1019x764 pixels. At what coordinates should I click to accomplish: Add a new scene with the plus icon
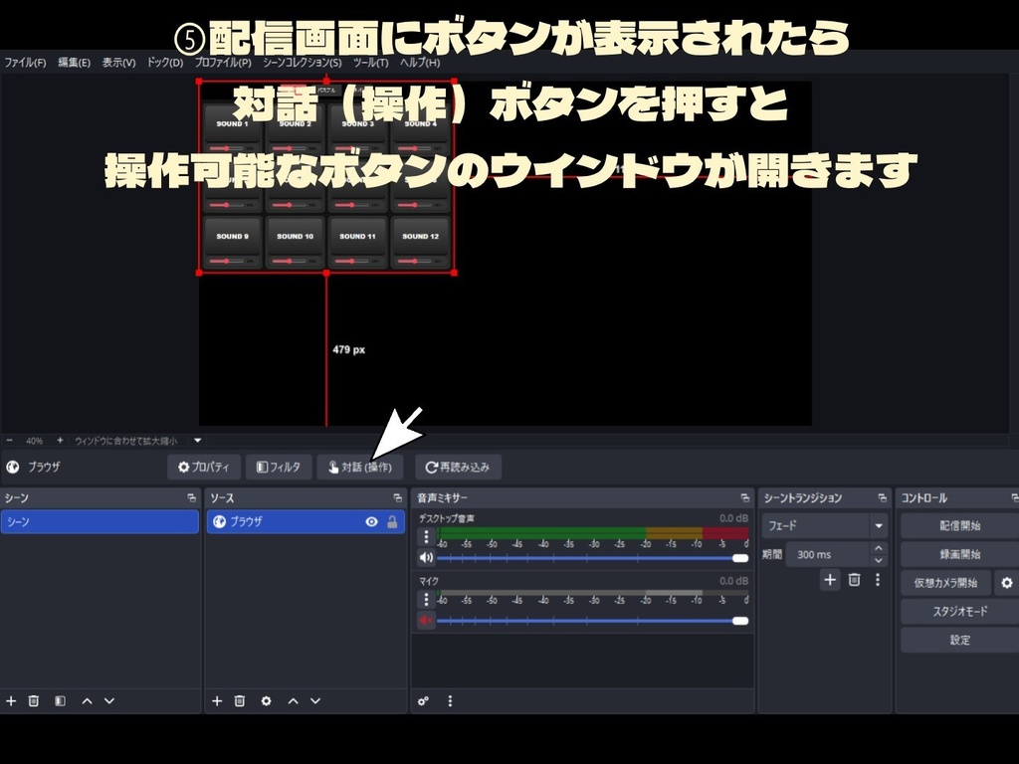click(x=10, y=700)
